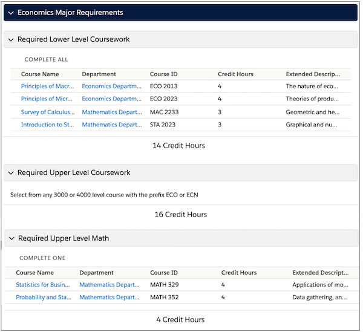Click 'The nature of eco...' description cell

(x=312, y=86)
